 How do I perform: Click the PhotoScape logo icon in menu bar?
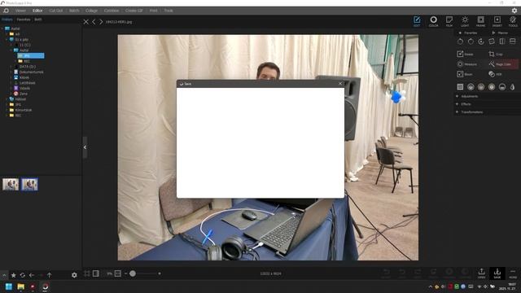pyautogui.click(x=6, y=11)
